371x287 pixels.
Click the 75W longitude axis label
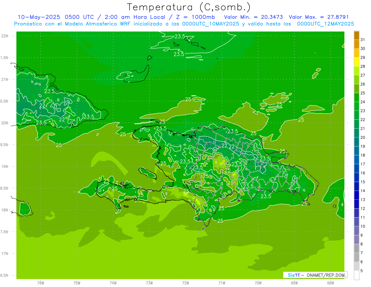point(77,283)
